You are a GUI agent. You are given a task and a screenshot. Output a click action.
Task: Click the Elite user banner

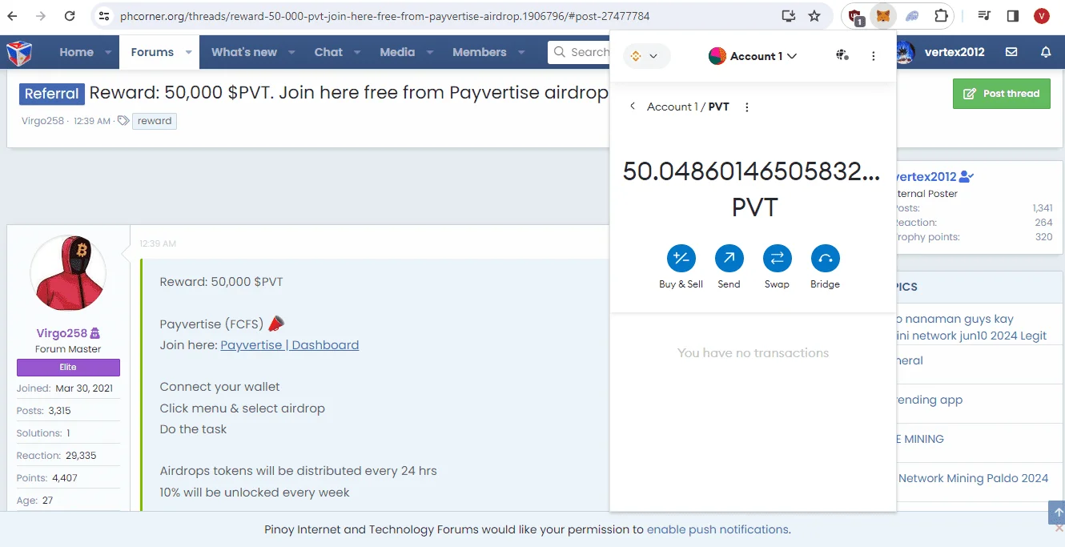pos(68,367)
